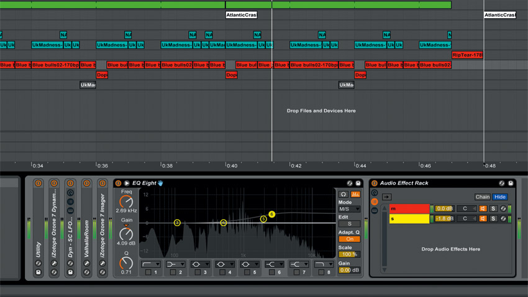Click the Chain button in rack
The image size is (528, 297).
[x=483, y=197]
